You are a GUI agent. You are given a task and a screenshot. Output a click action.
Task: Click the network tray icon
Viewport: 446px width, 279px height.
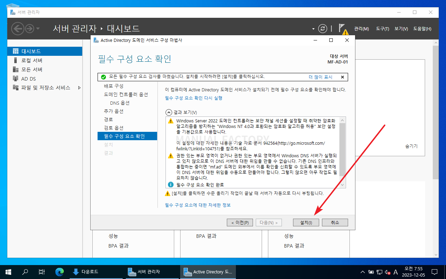[379, 272]
